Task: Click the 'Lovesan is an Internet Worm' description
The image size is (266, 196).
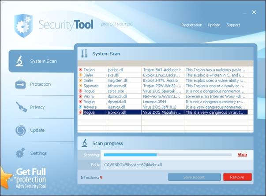Action: pyautogui.click(x=215, y=96)
